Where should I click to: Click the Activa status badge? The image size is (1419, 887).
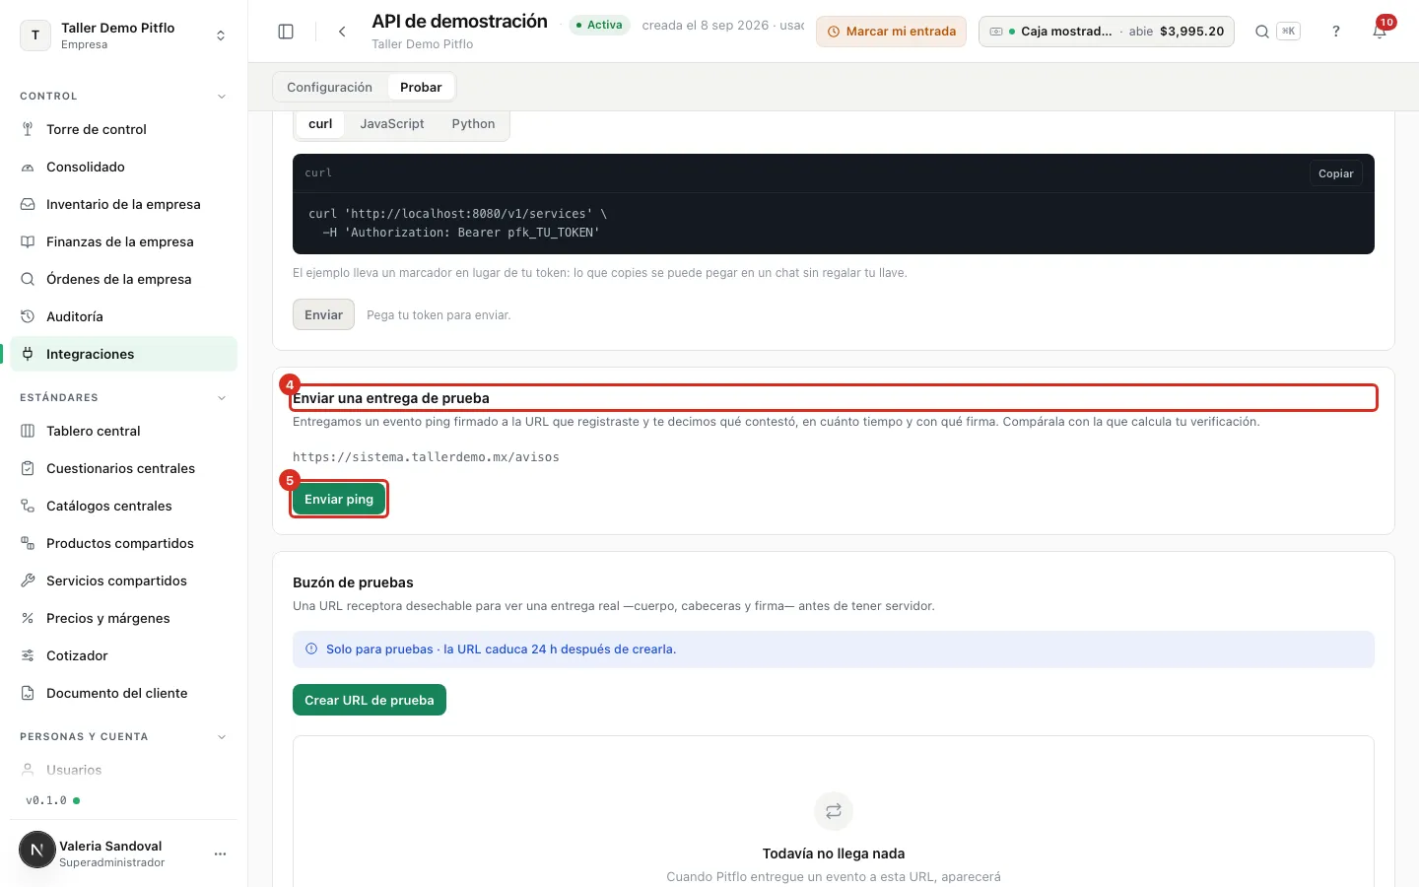[601, 25]
